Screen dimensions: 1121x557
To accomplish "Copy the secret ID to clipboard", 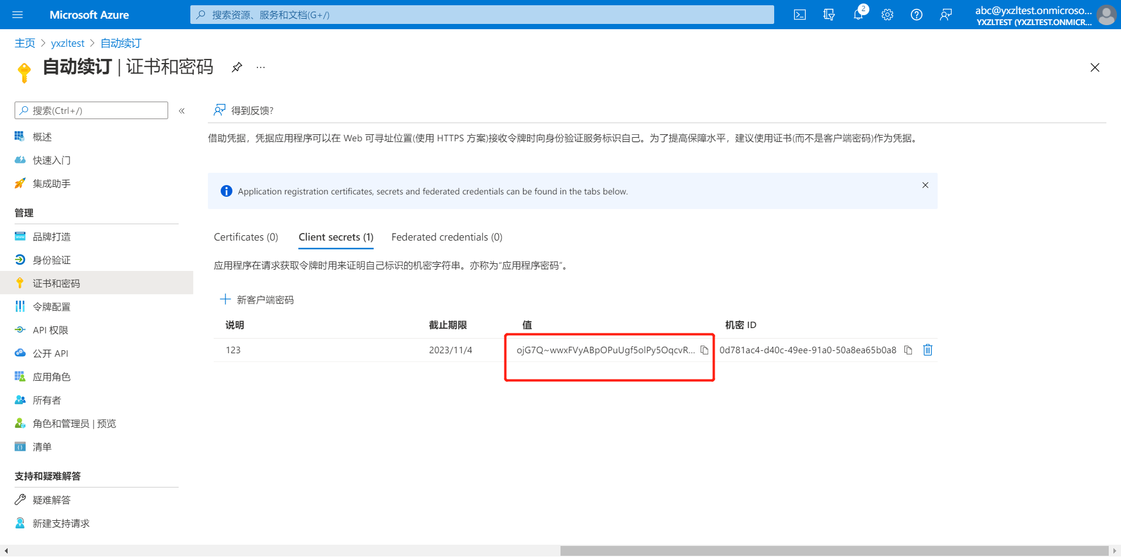I will [908, 350].
